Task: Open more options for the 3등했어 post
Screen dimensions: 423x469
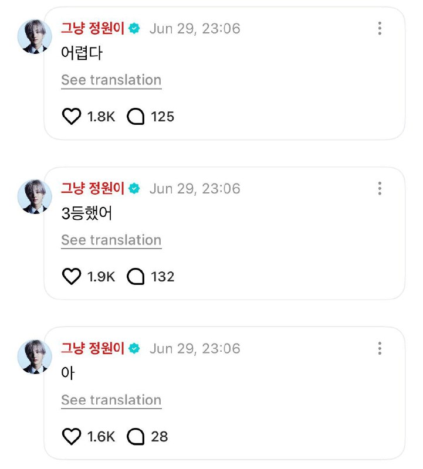Action: click(380, 188)
